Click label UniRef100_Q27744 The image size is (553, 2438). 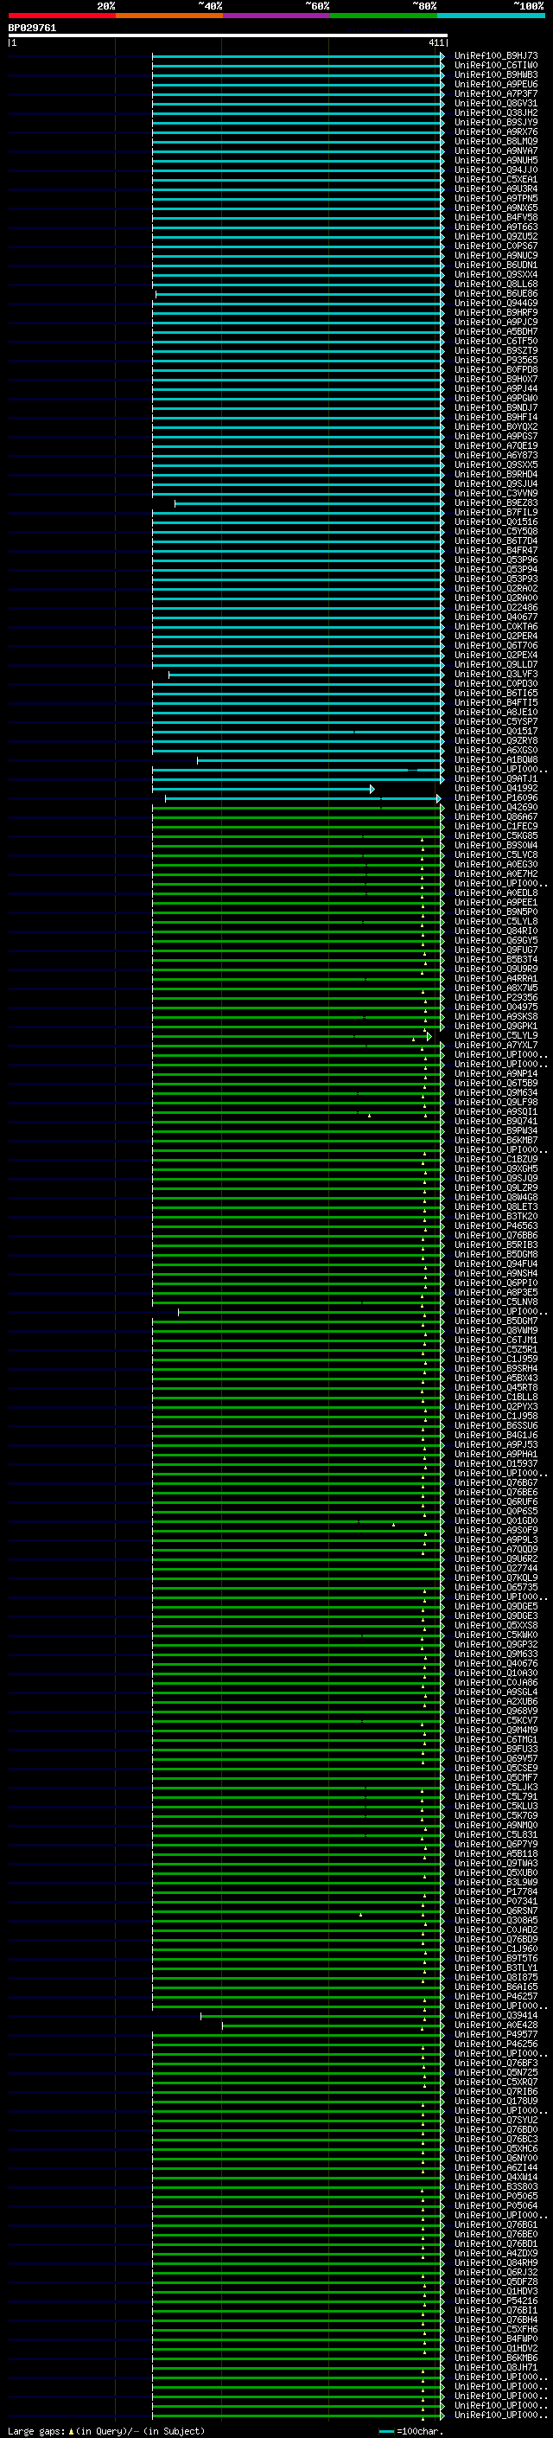tap(496, 1568)
